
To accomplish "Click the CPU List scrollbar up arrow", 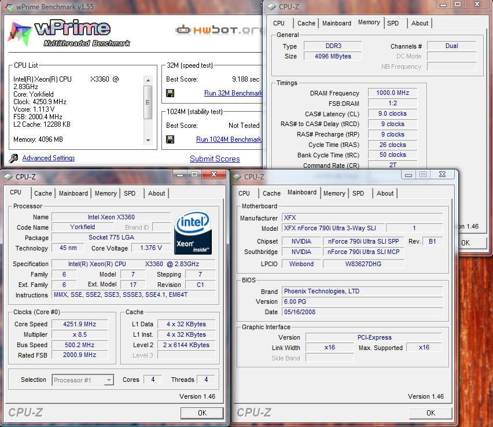I will pyautogui.click(x=148, y=80).
